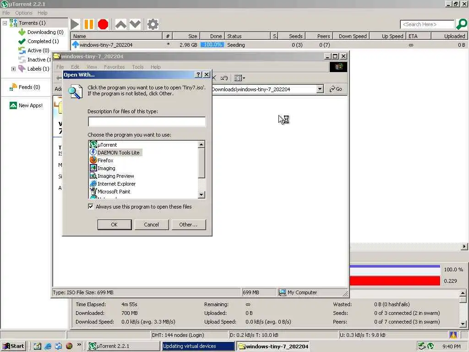This screenshot has width=469, height=352.
Task: Open the Explorer Tools menu
Action: point(138,67)
